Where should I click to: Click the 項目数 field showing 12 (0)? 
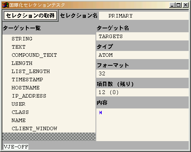[142, 92]
